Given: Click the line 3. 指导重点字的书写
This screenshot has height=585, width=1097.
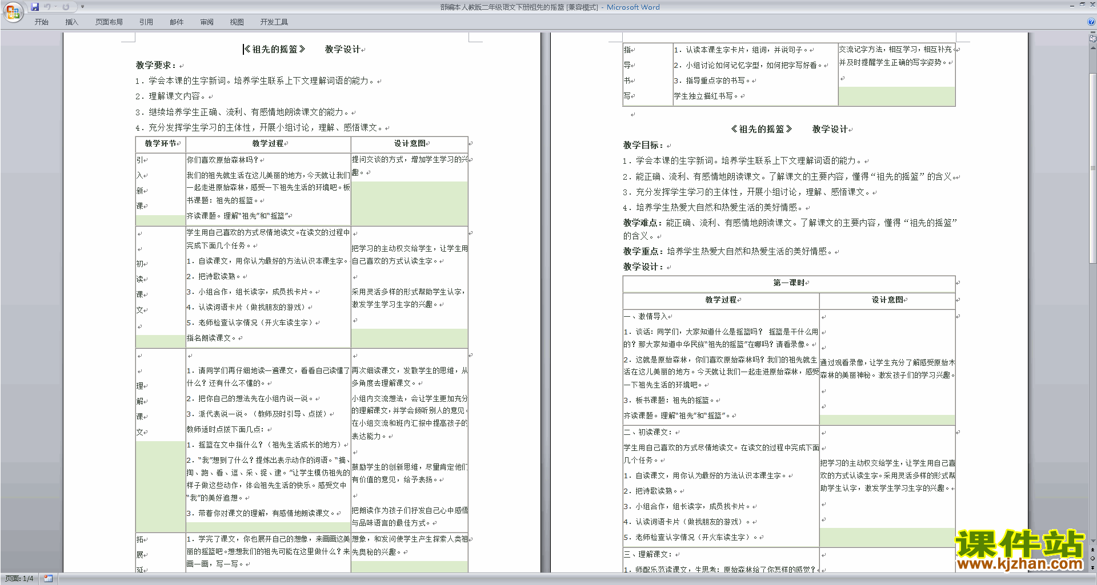Looking at the screenshot, I should (712, 81).
